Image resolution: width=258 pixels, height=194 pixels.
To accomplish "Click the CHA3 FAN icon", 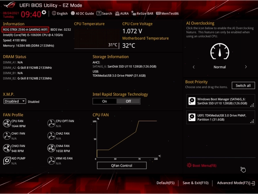I will coord(7,148).
